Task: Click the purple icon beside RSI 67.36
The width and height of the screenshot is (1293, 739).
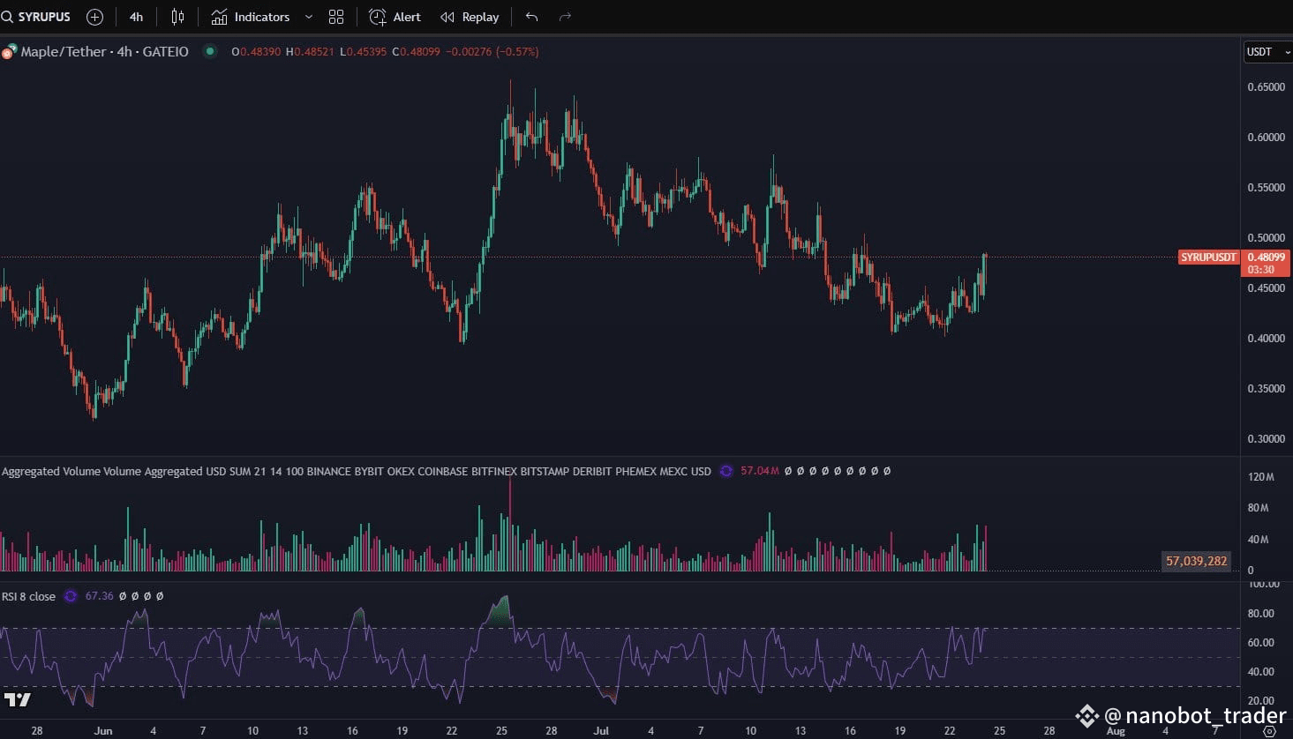Action: 71,596
